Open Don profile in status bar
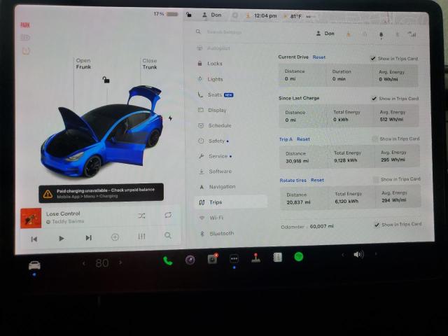 tap(212, 15)
